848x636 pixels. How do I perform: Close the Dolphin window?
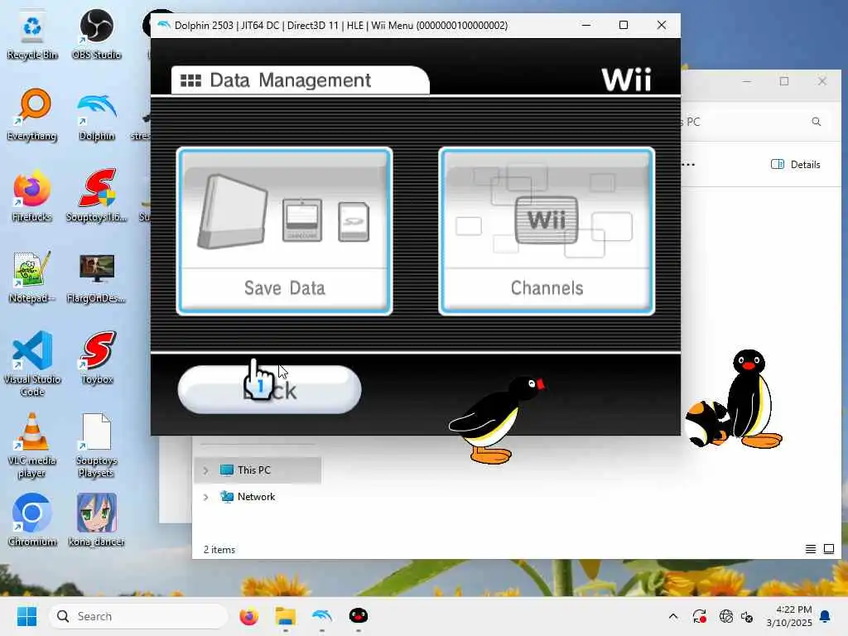(x=662, y=25)
